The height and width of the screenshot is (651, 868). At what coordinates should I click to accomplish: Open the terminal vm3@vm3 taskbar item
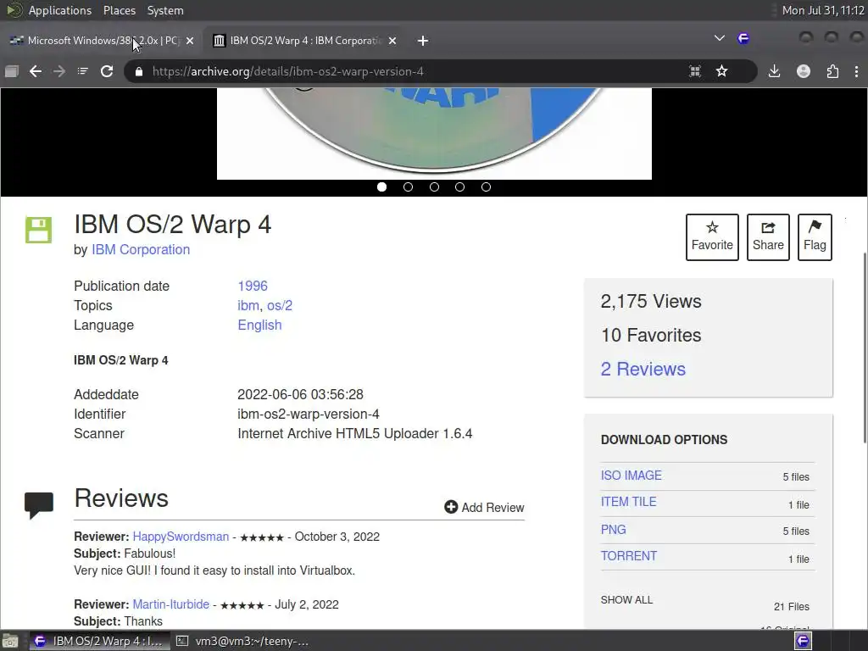click(x=242, y=641)
